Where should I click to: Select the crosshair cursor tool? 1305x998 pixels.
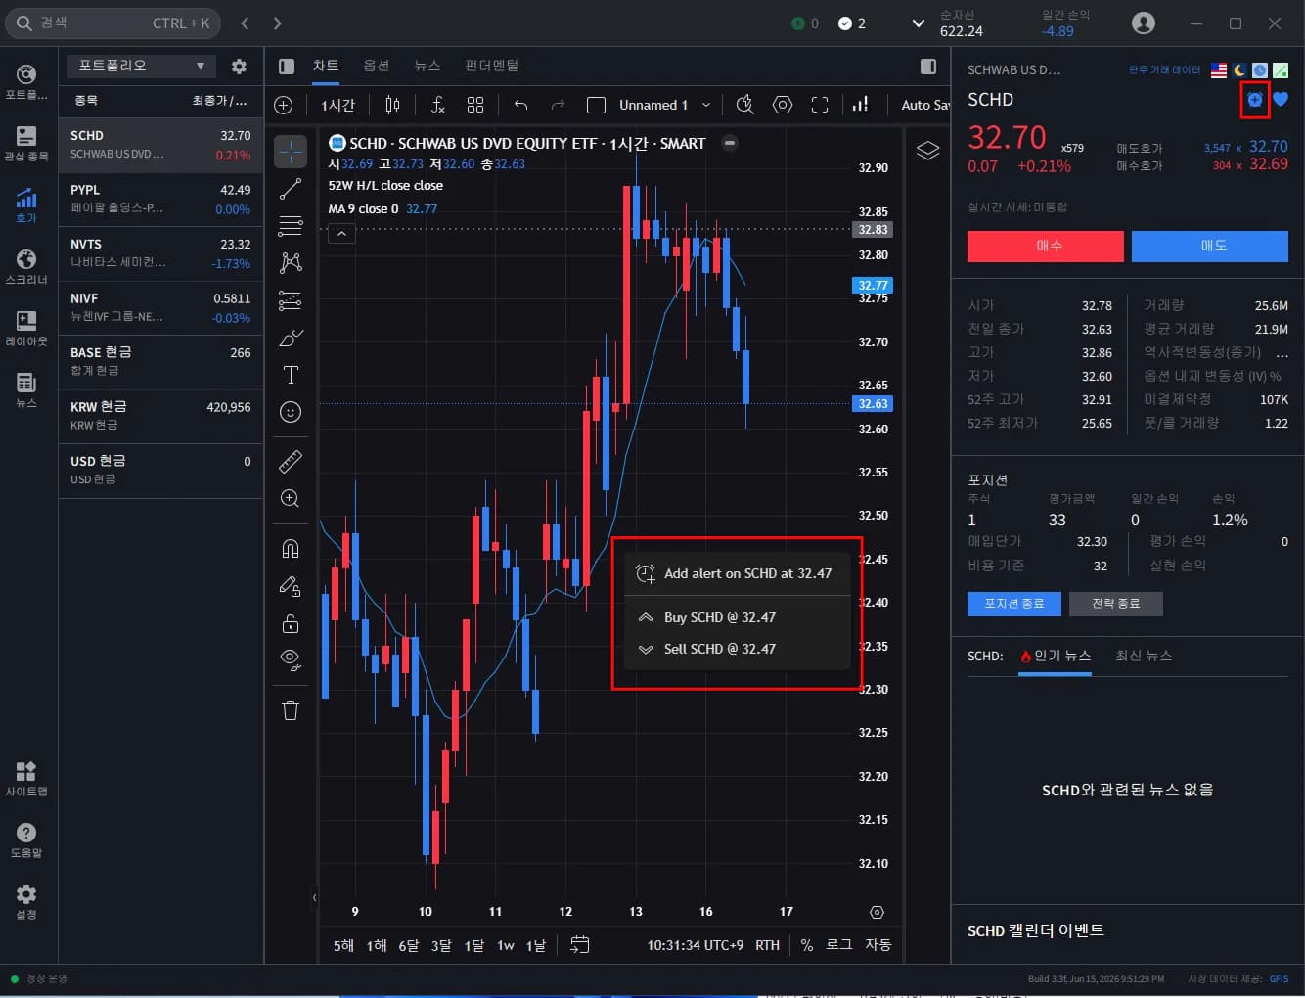coord(291,152)
